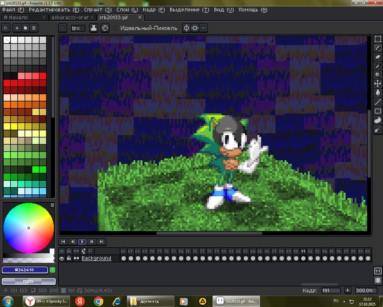383x307 pixels.
Task: Open the Windows Start menu
Action: [x=8, y=301]
